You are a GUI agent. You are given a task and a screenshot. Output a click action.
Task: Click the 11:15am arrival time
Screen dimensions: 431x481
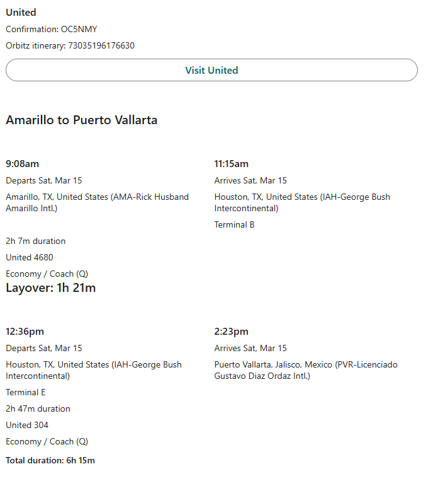[231, 164]
